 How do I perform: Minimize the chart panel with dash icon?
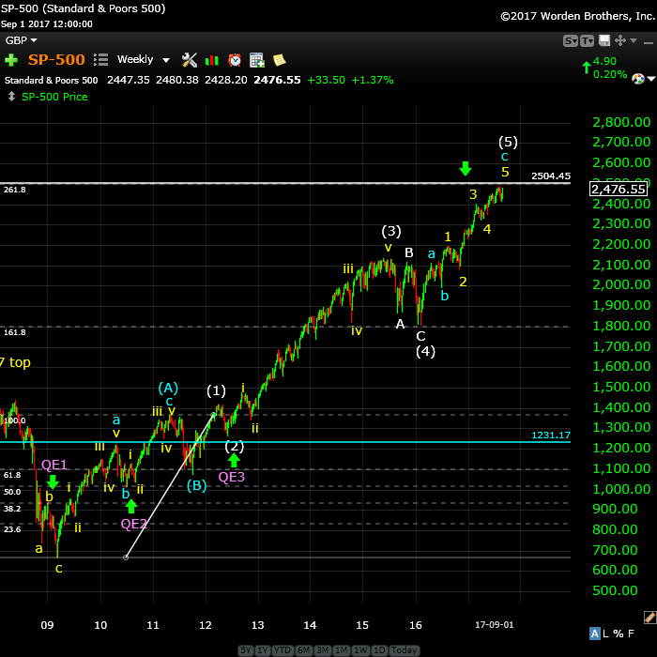point(649,42)
